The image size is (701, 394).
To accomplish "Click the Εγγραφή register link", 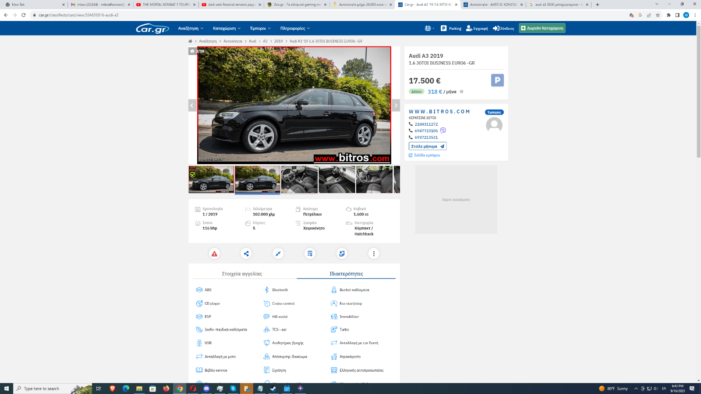I will click(477, 28).
